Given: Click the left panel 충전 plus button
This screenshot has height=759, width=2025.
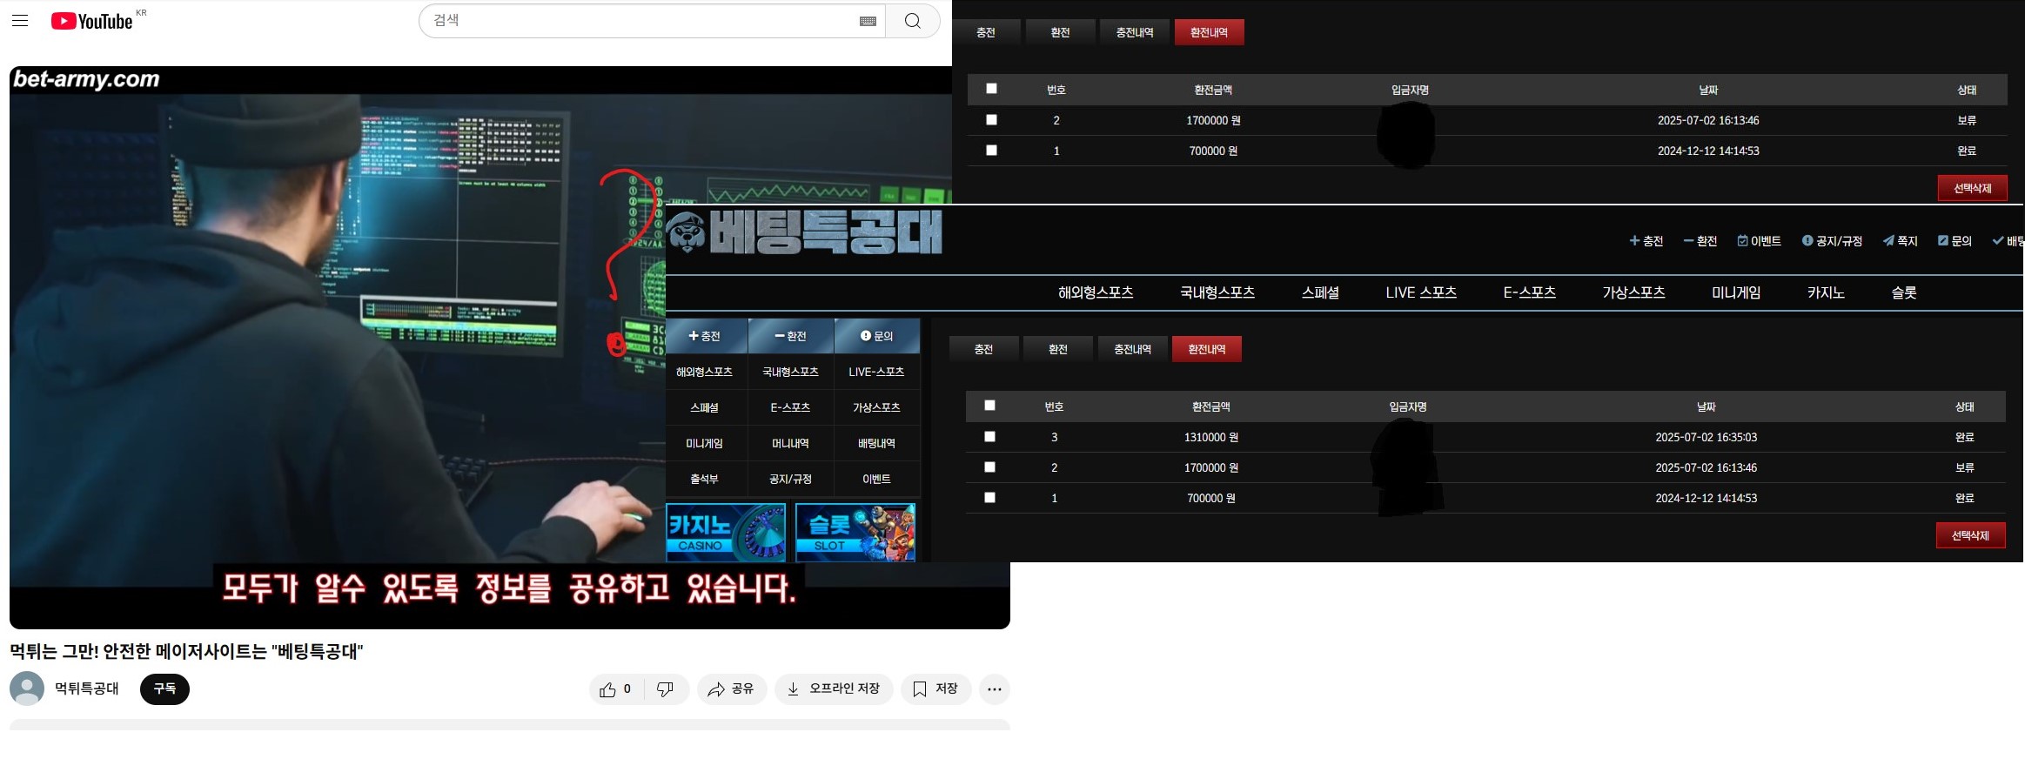Looking at the screenshot, I should tap(706, 336).
